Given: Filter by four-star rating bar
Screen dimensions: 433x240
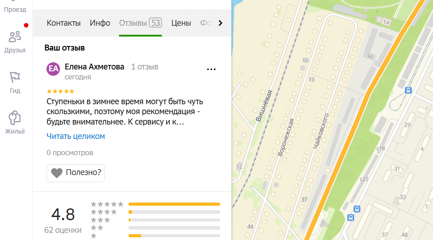Looking at the screenshot, I should [174, 212].
